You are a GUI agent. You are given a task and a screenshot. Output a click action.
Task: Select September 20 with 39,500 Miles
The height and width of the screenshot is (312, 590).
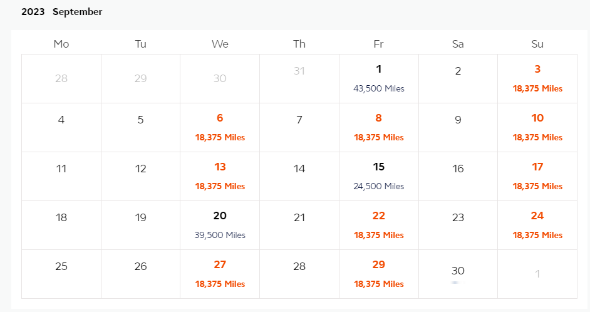coord(220,225)
